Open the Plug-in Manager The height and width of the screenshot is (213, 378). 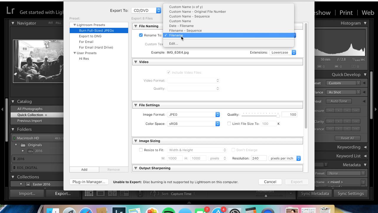89,182
